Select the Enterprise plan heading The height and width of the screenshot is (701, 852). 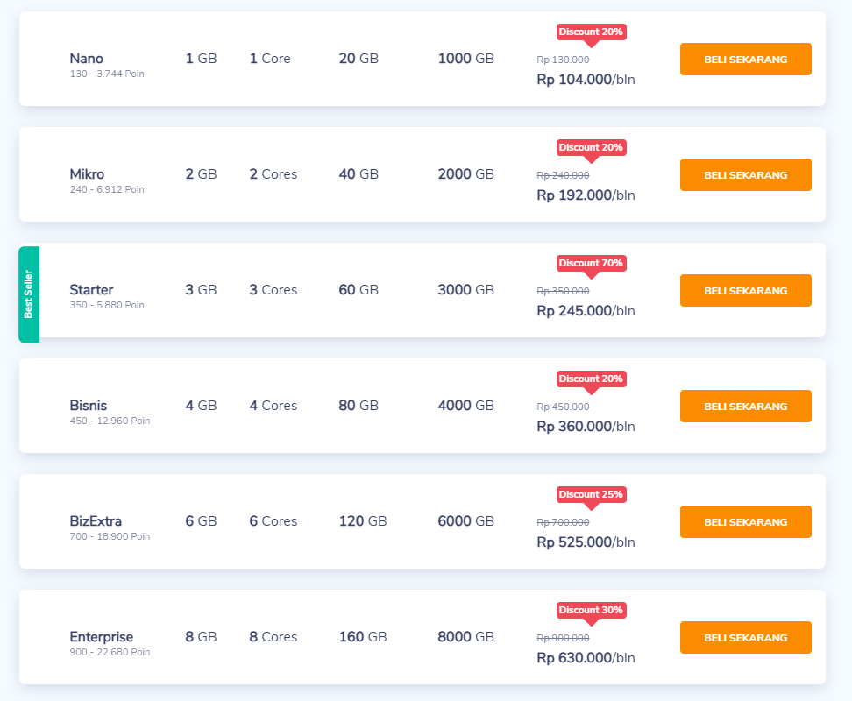[x=102, y=637]
